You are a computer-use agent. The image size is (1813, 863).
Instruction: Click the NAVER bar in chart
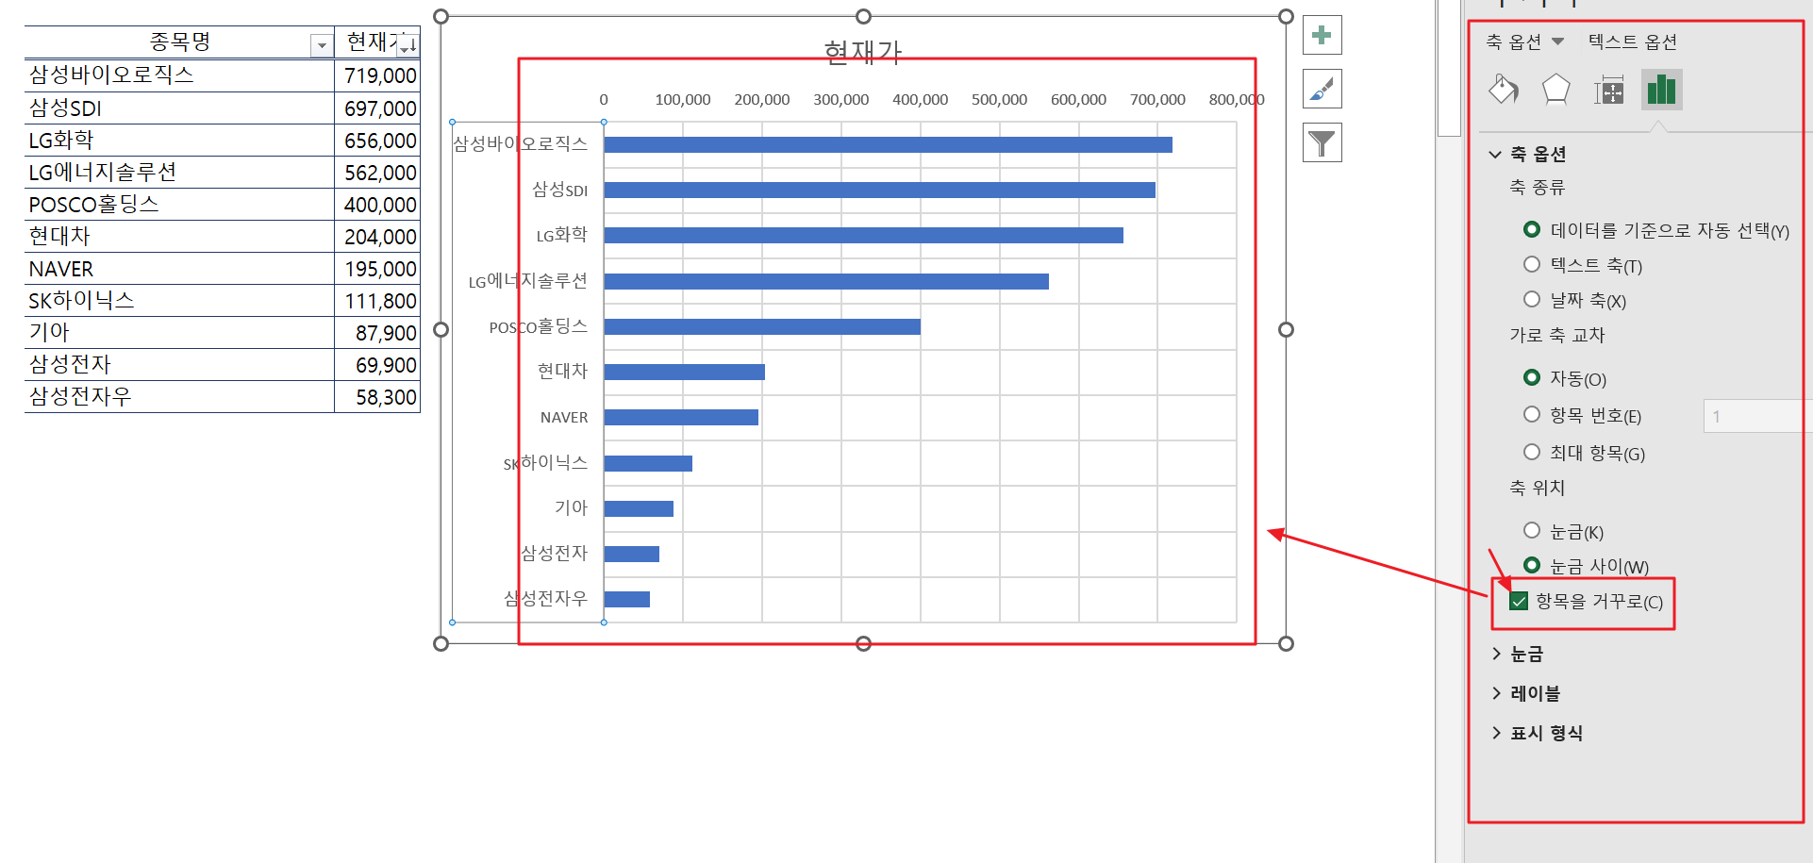click(681, 417)
